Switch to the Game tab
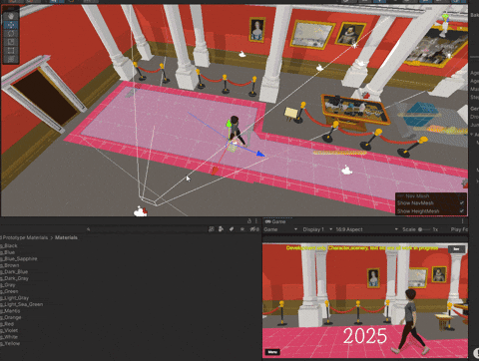Screen dimensions: 479x361 (275, 221)
